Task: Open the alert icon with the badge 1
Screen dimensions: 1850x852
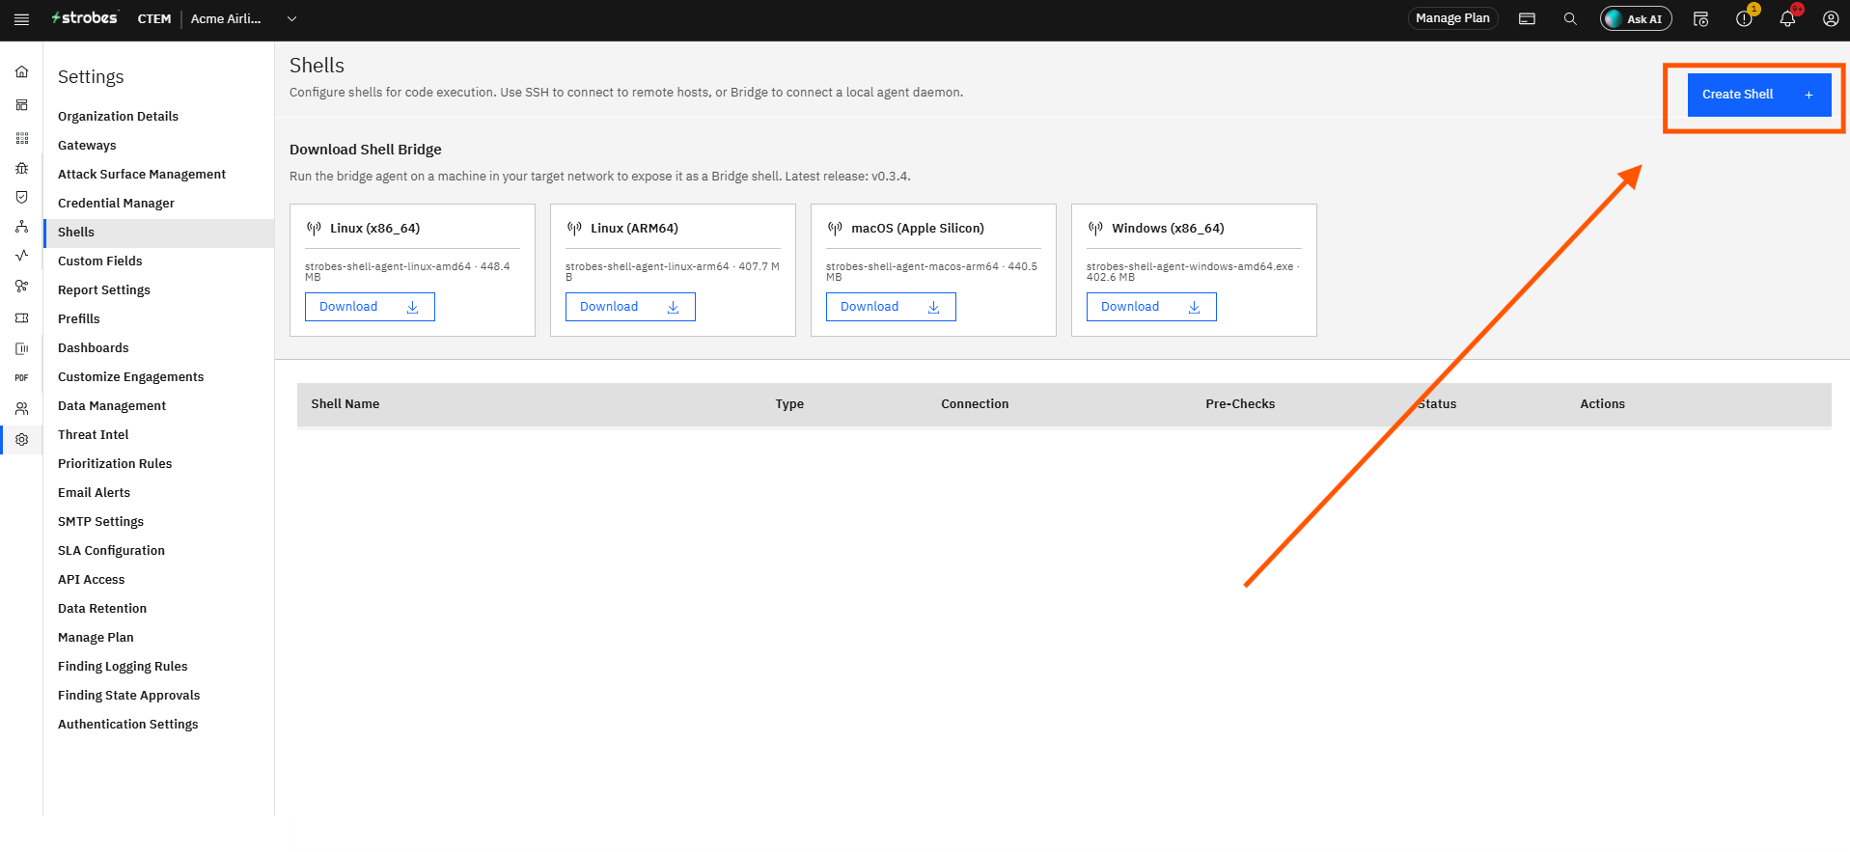Action: tap(1744, 19)
